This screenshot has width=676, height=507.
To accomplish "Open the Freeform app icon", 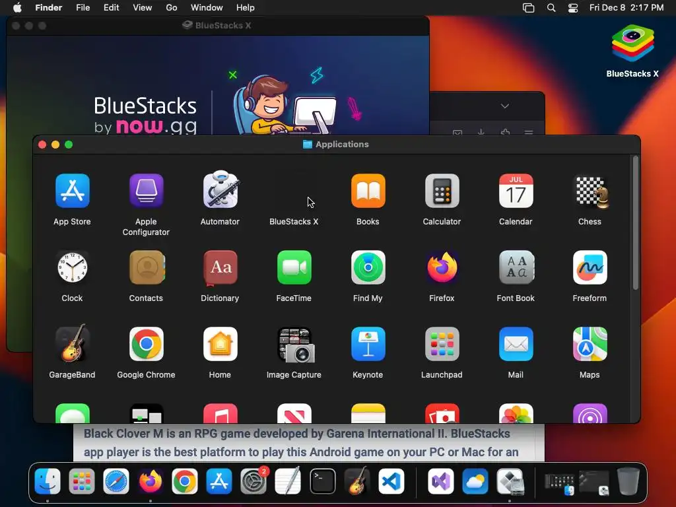I will (590, 268).
